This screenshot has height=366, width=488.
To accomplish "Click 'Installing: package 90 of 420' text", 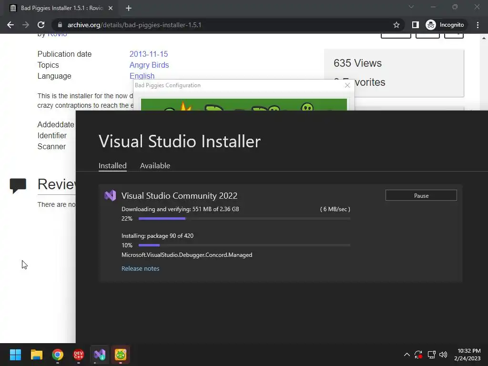I will [x=157, y=236].
